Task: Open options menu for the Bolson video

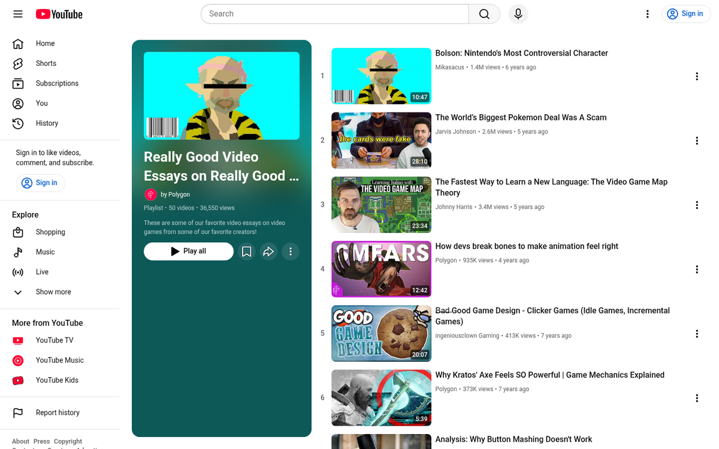Action: coord(697,76)
